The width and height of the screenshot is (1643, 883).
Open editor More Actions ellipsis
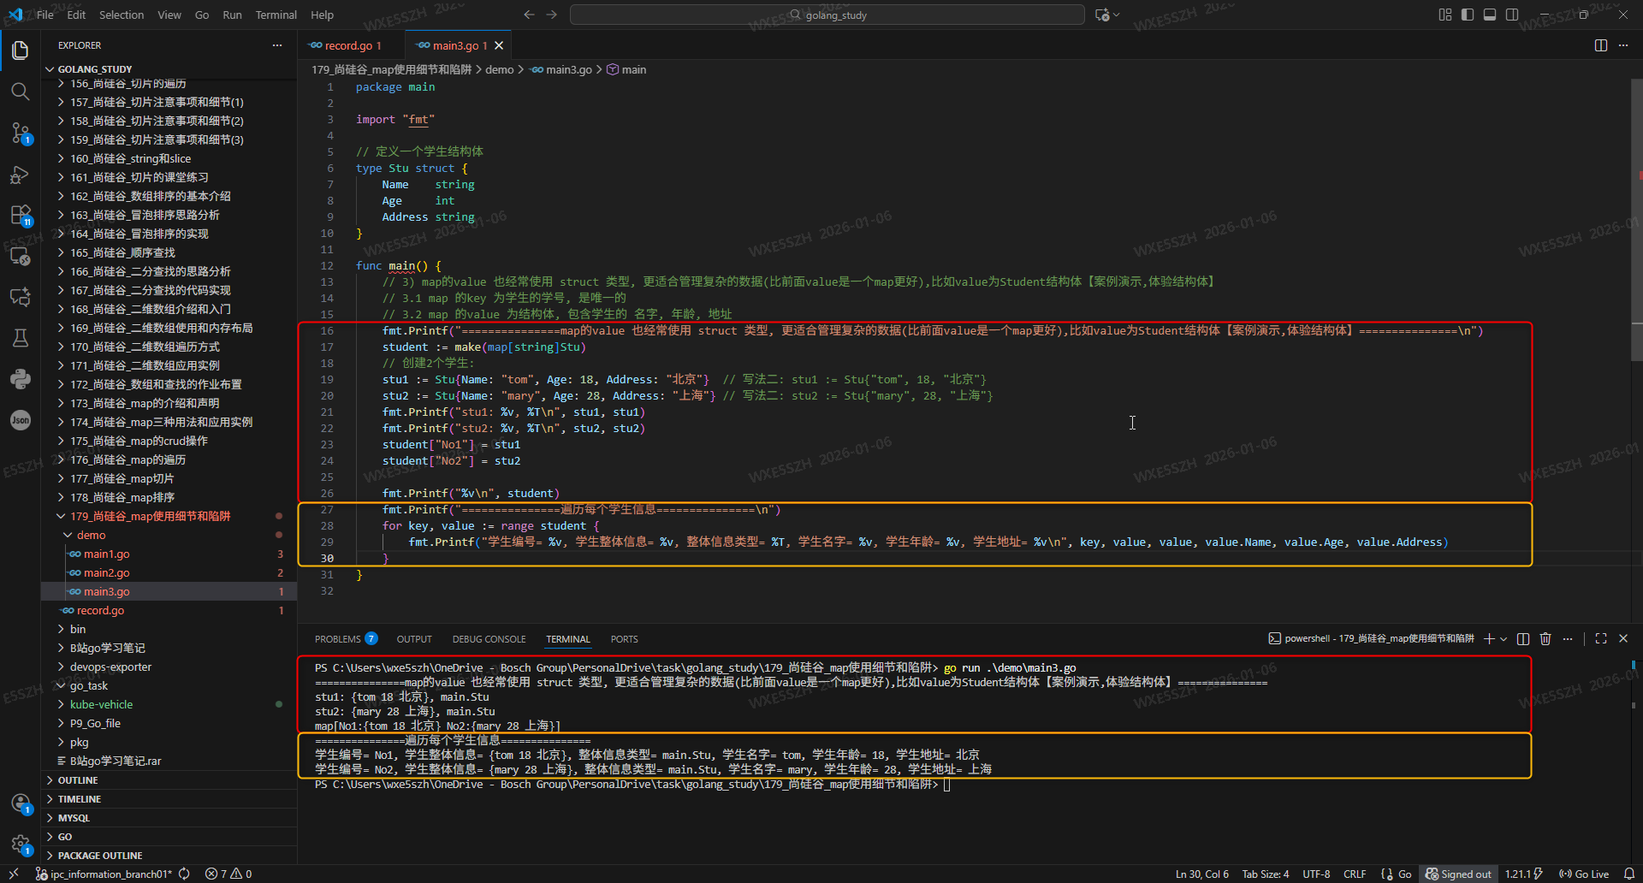click(x=1623, y=45)
